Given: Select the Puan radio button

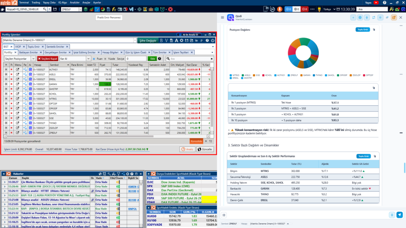Looking at the screenshot, I should pos(94,59).
